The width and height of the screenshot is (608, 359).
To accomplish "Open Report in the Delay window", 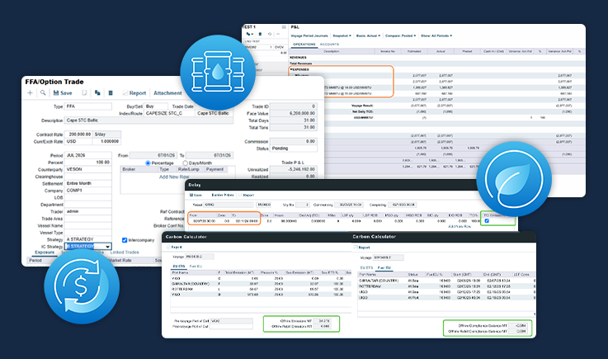I will [247, 196].
